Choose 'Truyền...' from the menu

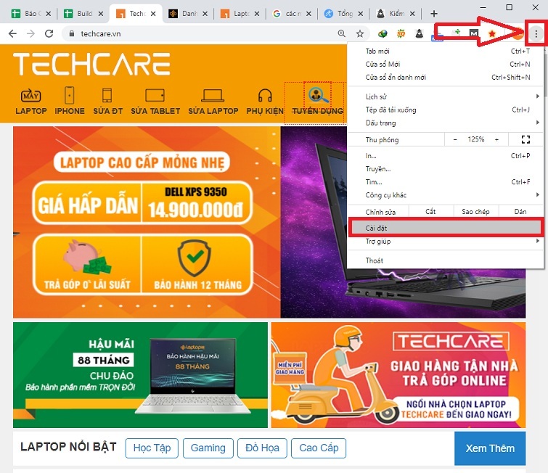(x=446, y=169)
